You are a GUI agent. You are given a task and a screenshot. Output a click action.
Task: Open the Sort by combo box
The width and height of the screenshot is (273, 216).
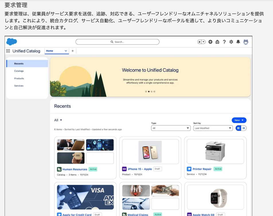point(213,128)
